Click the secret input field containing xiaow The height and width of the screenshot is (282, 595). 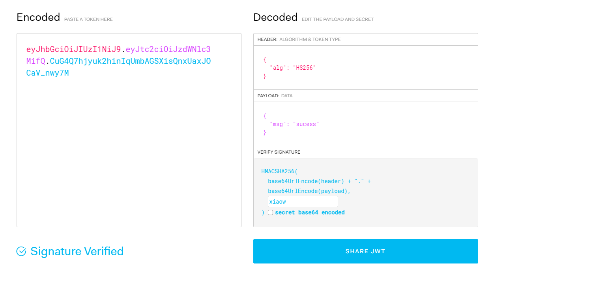[303, 202]
